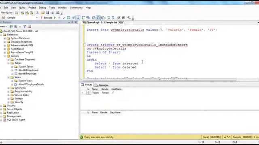This screenshot has width=259, height=145.
Task: Click Query executed successfully status text
Action: 99,137
